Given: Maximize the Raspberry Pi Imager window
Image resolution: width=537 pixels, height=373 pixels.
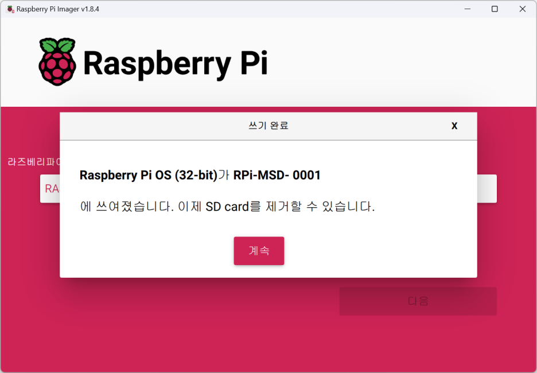Looking at the screenshot, I should tap(495, 9).
